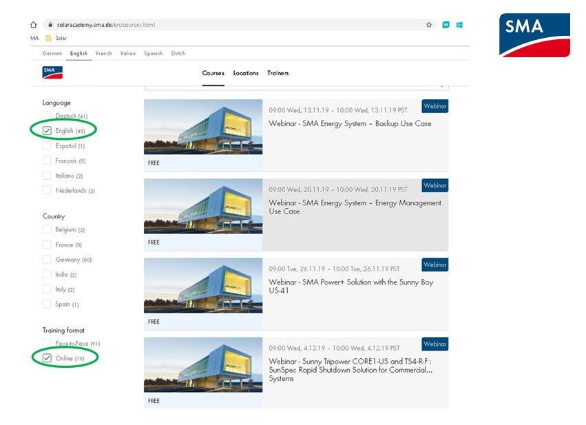586x425 pixels.
Task: Filter courses by Belgium checkbox
Action: tap(47, 229)
